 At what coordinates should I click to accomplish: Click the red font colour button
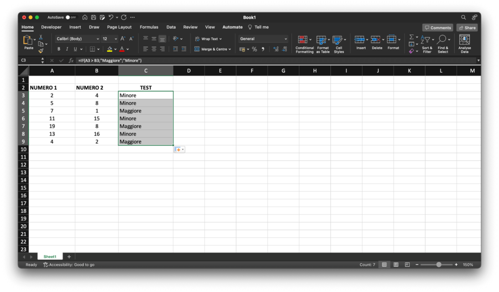[122, 49]
